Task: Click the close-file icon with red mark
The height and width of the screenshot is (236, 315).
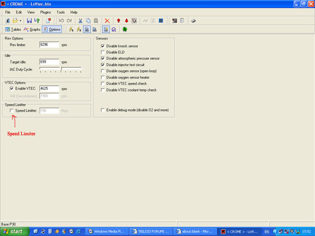Action: coord(48,21)
